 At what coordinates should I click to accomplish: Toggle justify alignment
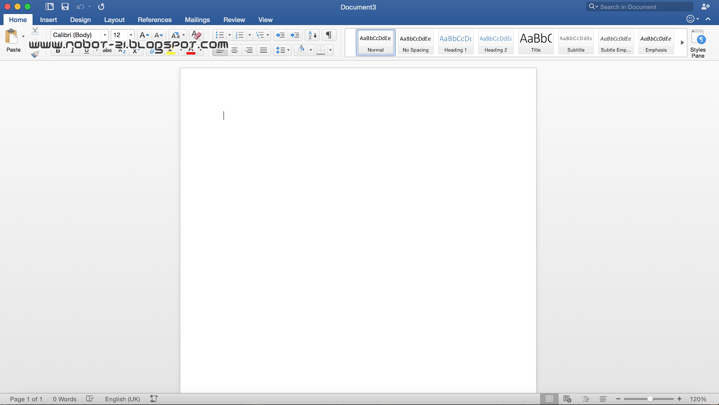pyautogui.click(x=263, y=50)
